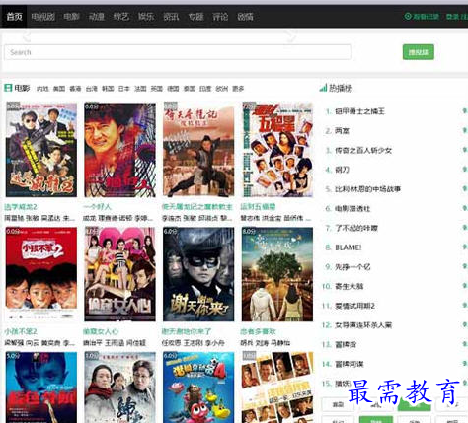Click the film icon beside 电影 heading
Viewport: 468px width, 423px height.
(x=8, y=88)
